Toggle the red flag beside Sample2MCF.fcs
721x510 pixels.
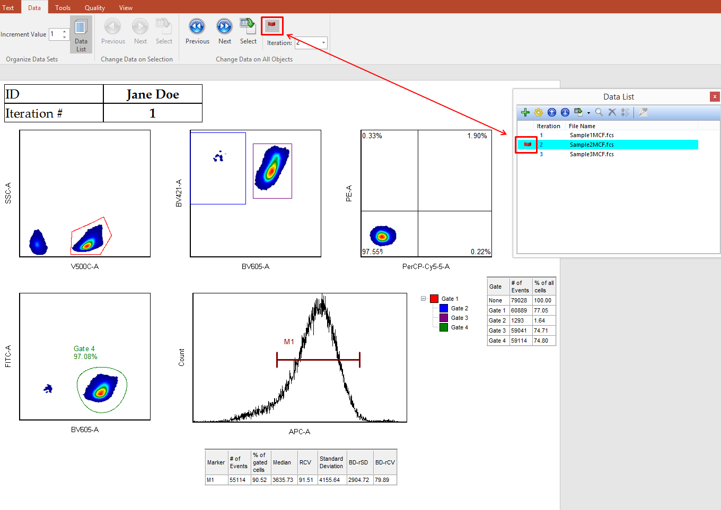point(527,145)
